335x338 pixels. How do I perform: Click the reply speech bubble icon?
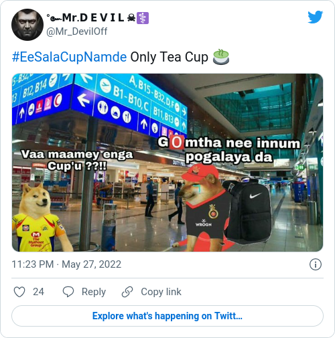pos(68,292)
